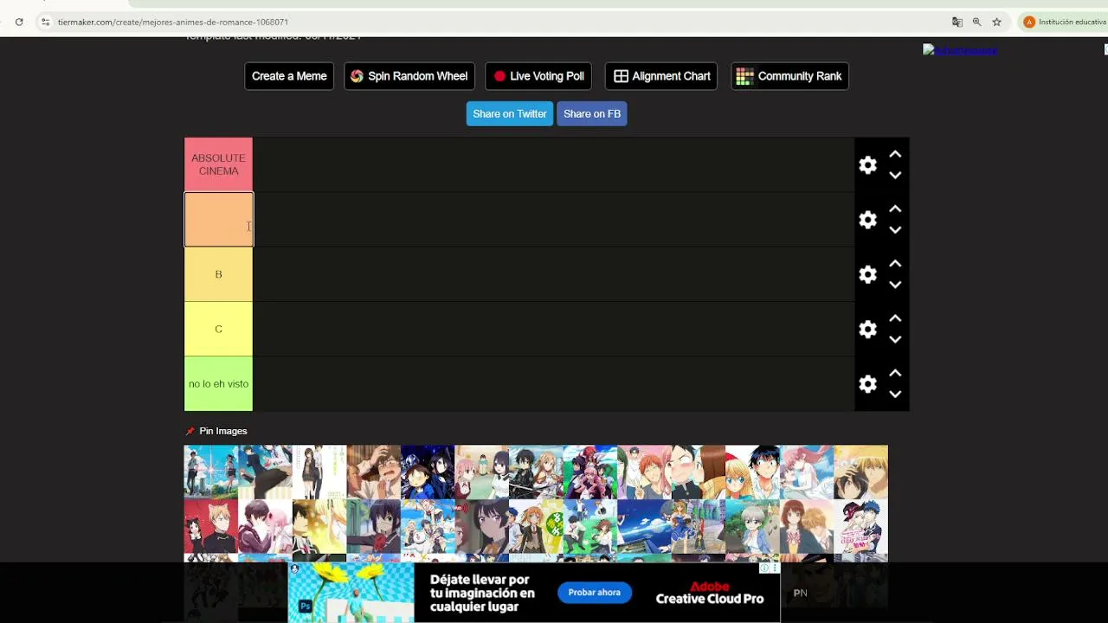Move the blank orange tier up
The image size is (1108, 623).
(x=895, y=209)
